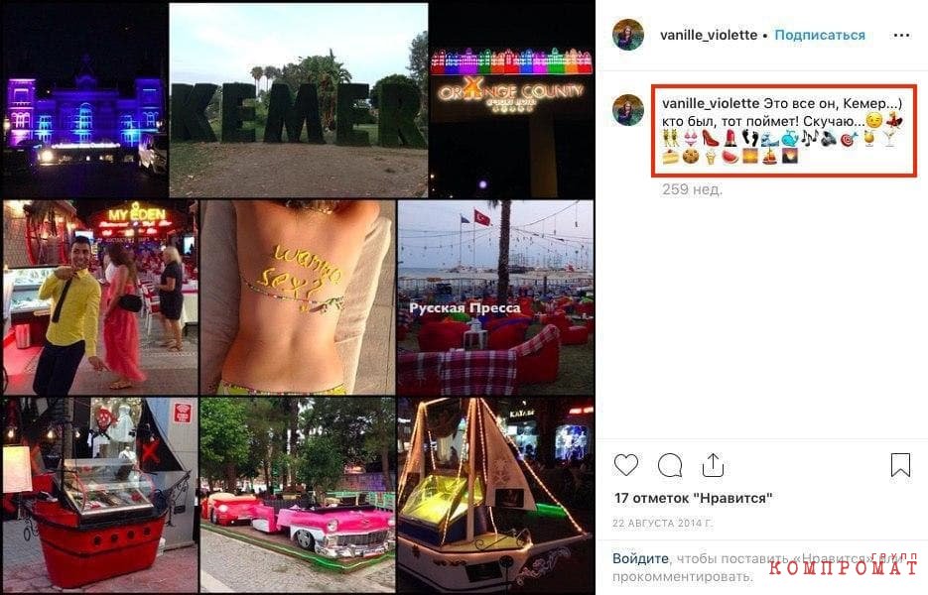The image size is (928, 595).
Task: Like the post with the heart icon
Action: (625, 465)
